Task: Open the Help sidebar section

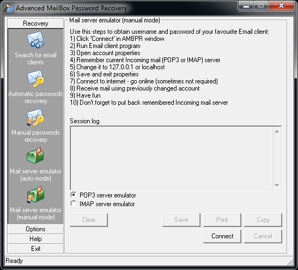Action: (35, 239)
